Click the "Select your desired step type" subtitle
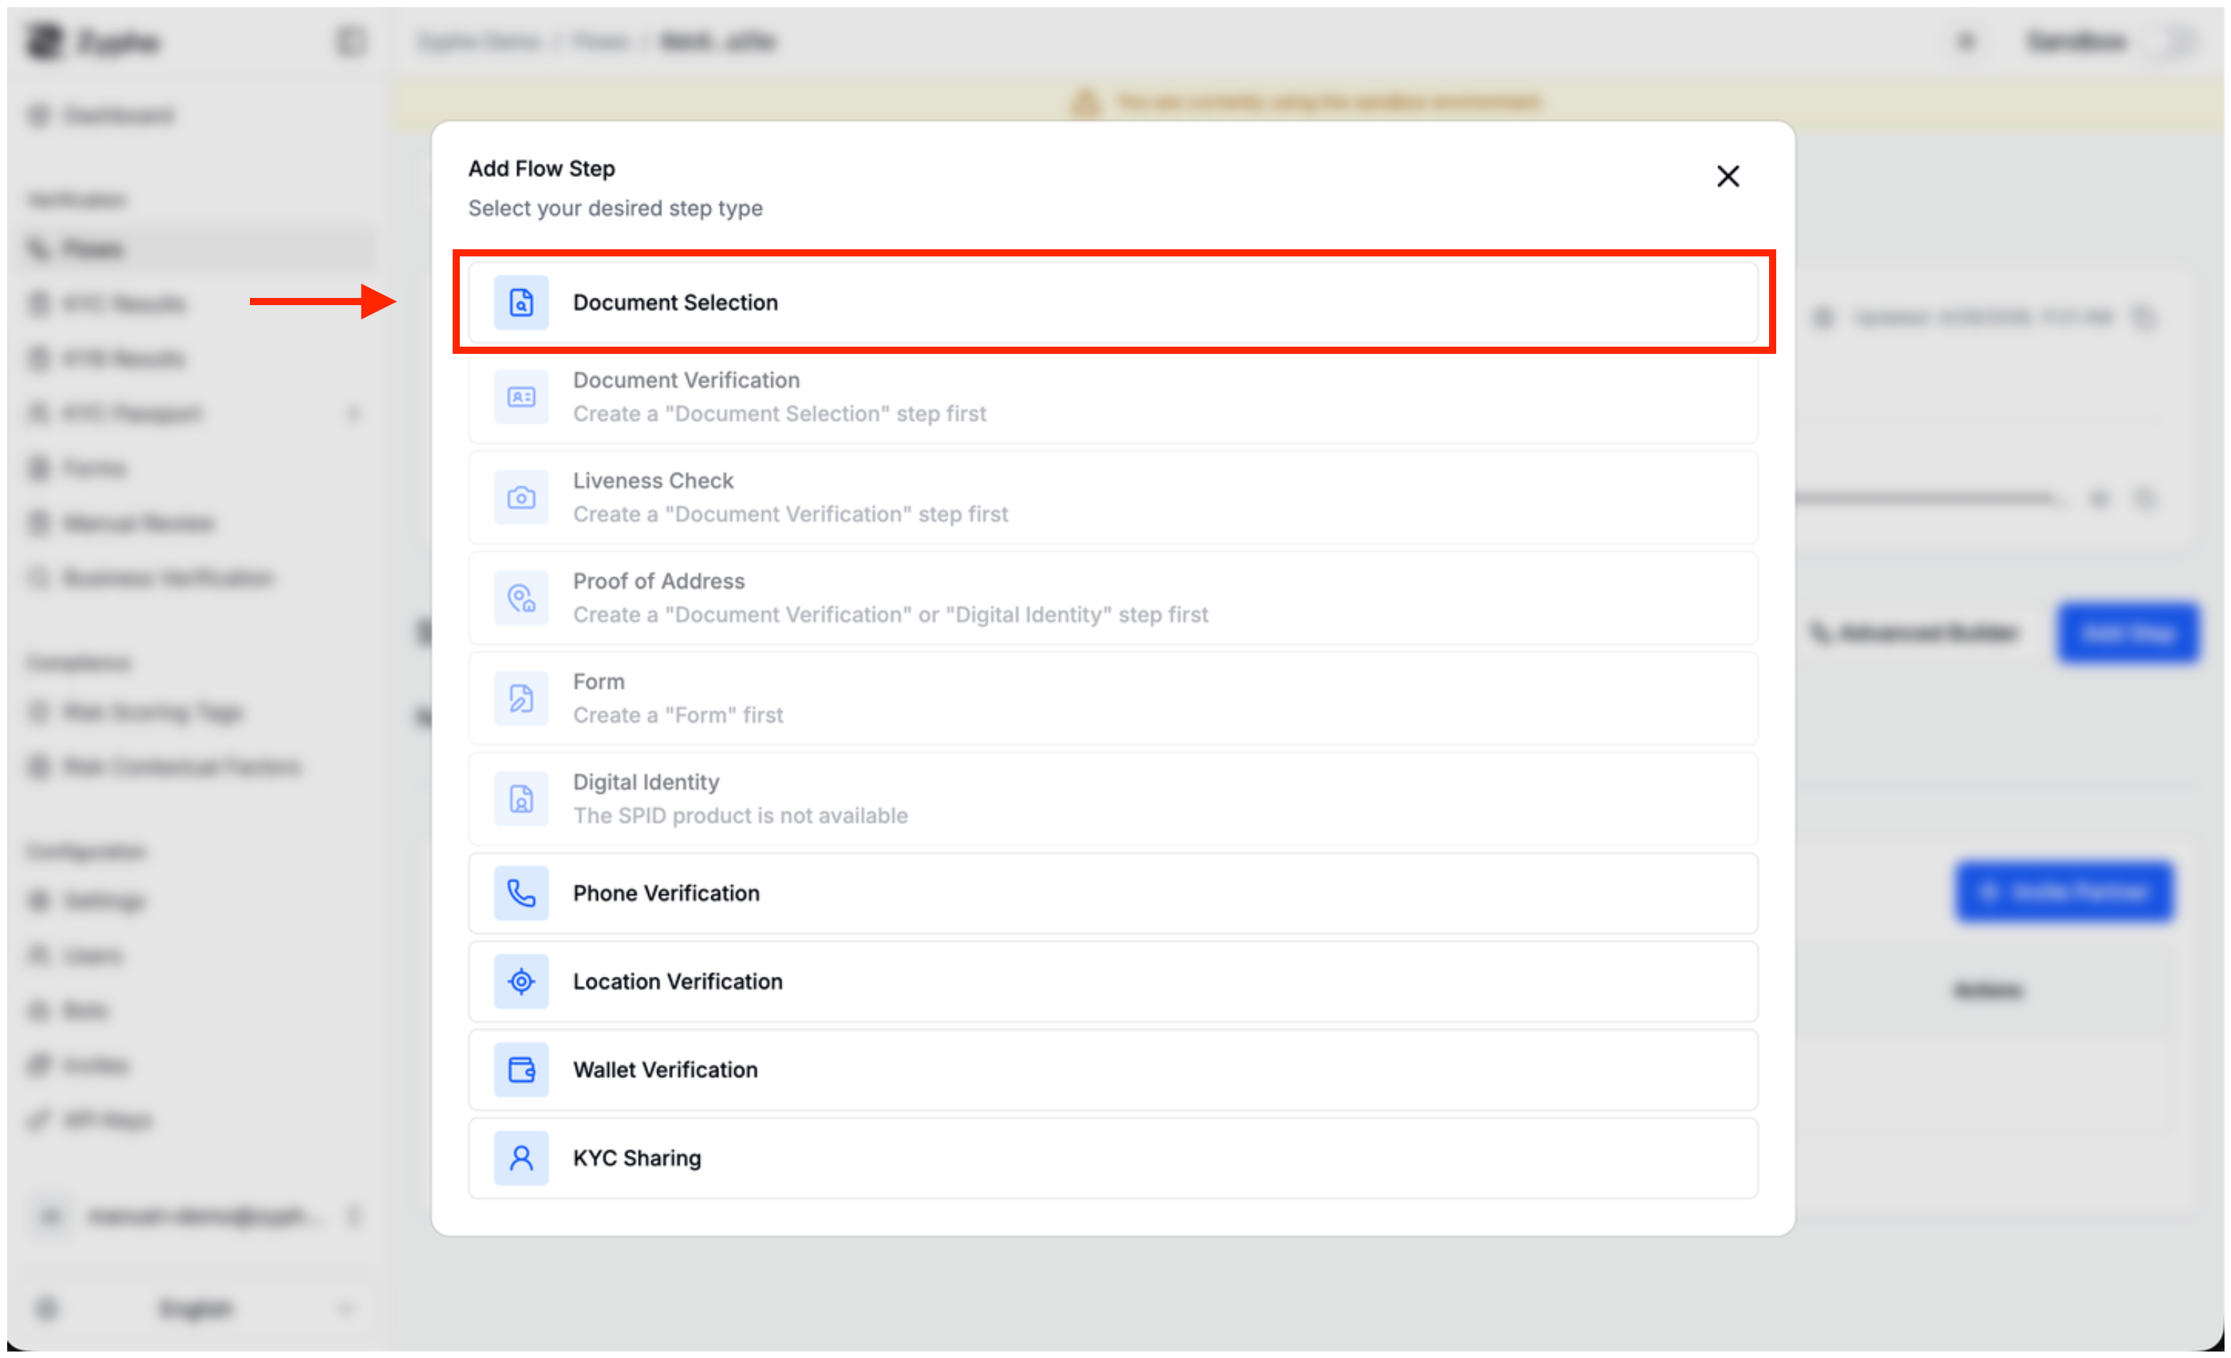This screenshot has height=1358, width=2231. click(x=615, y=208)
